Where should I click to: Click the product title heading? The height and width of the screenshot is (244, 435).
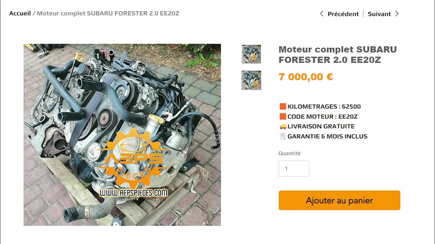pos(338,55)
